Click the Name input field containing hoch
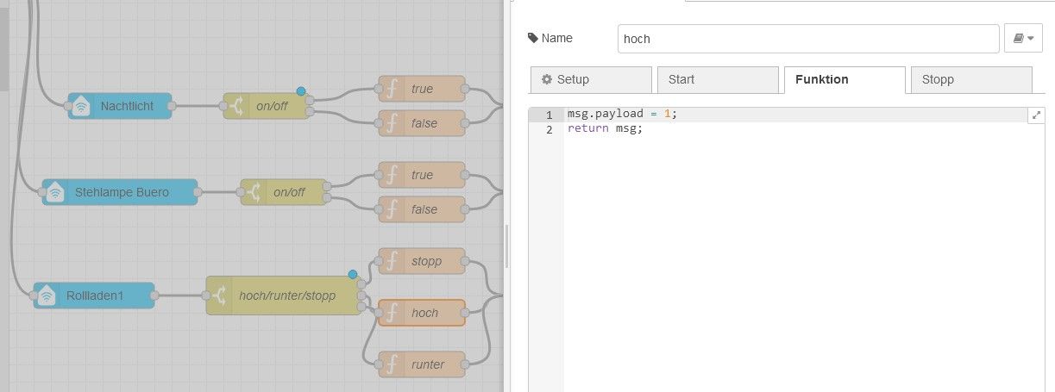This screenshot has height=392, width=1055. pos(807,39)
